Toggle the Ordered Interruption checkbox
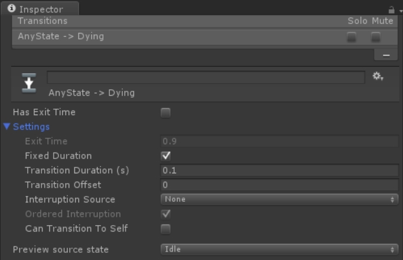Screen dimensions: 403x260 coord(166,214)
